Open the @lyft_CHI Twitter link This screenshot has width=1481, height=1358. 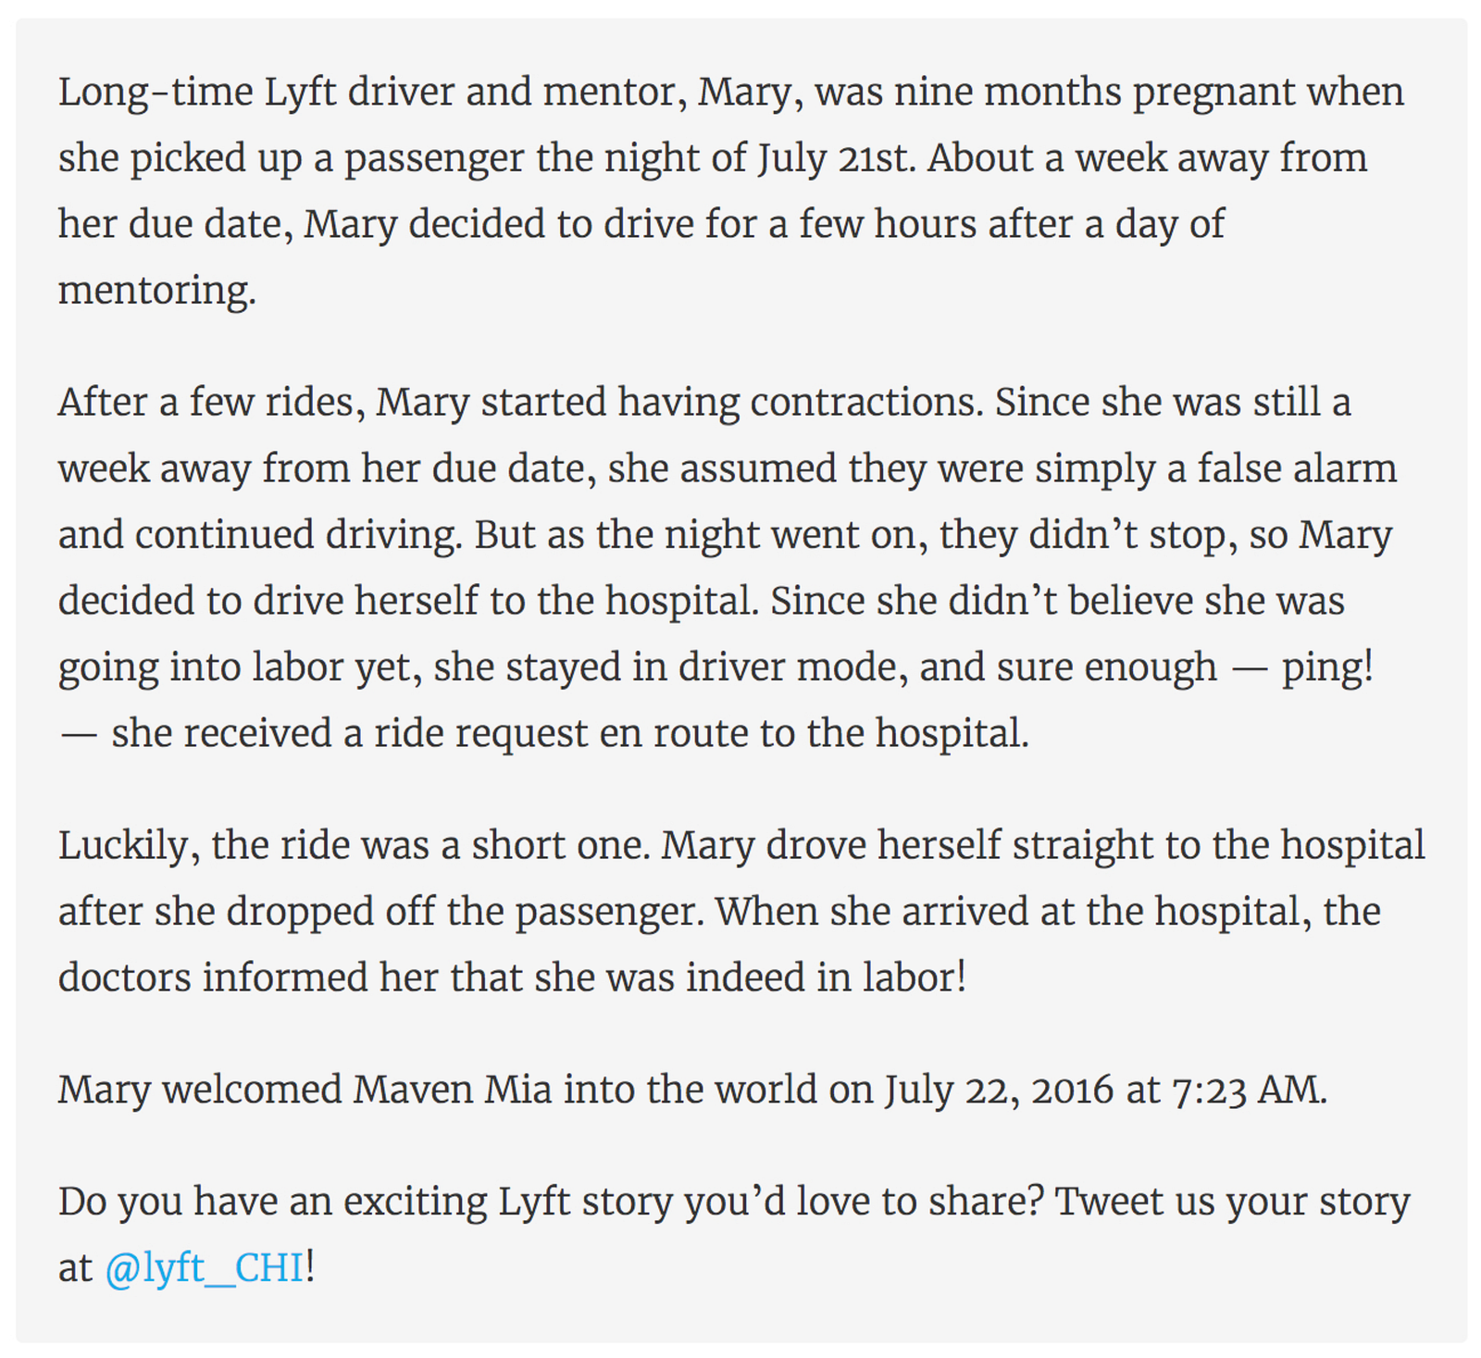tap(204, 1268)
